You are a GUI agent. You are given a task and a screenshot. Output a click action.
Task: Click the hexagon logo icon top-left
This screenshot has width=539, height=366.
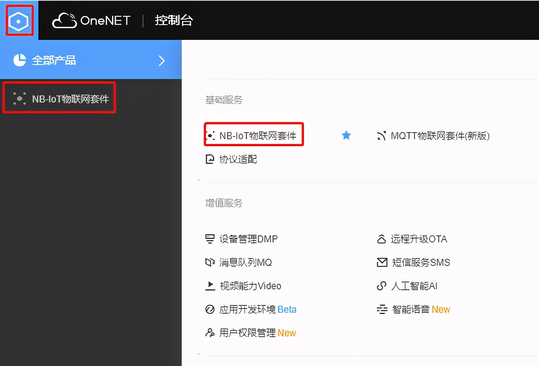click(19, 20)
